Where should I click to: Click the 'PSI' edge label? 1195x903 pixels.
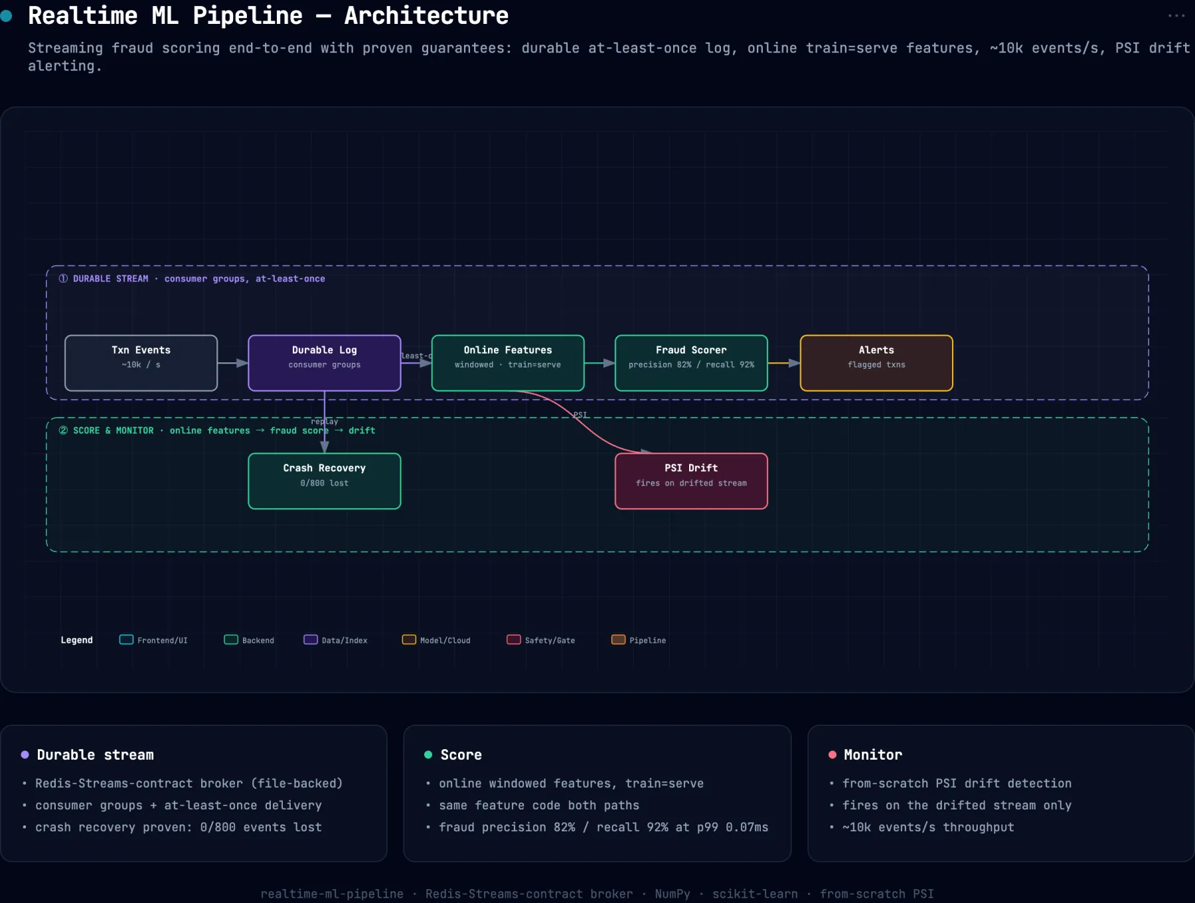[580, 415]
